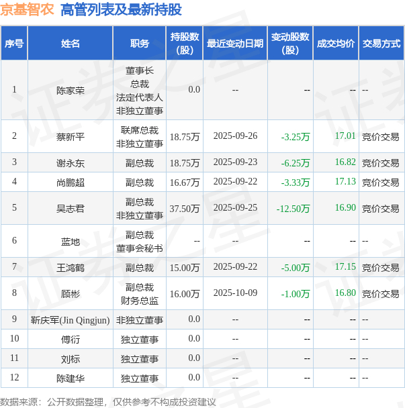Click the 最近变动日期 column header

point(235,43)
